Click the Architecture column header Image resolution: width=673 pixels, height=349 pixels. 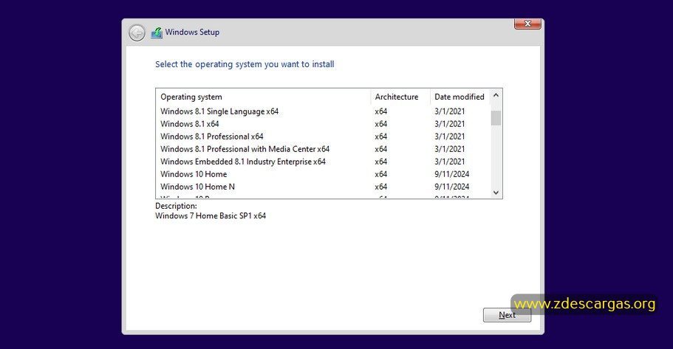point(400,97)
